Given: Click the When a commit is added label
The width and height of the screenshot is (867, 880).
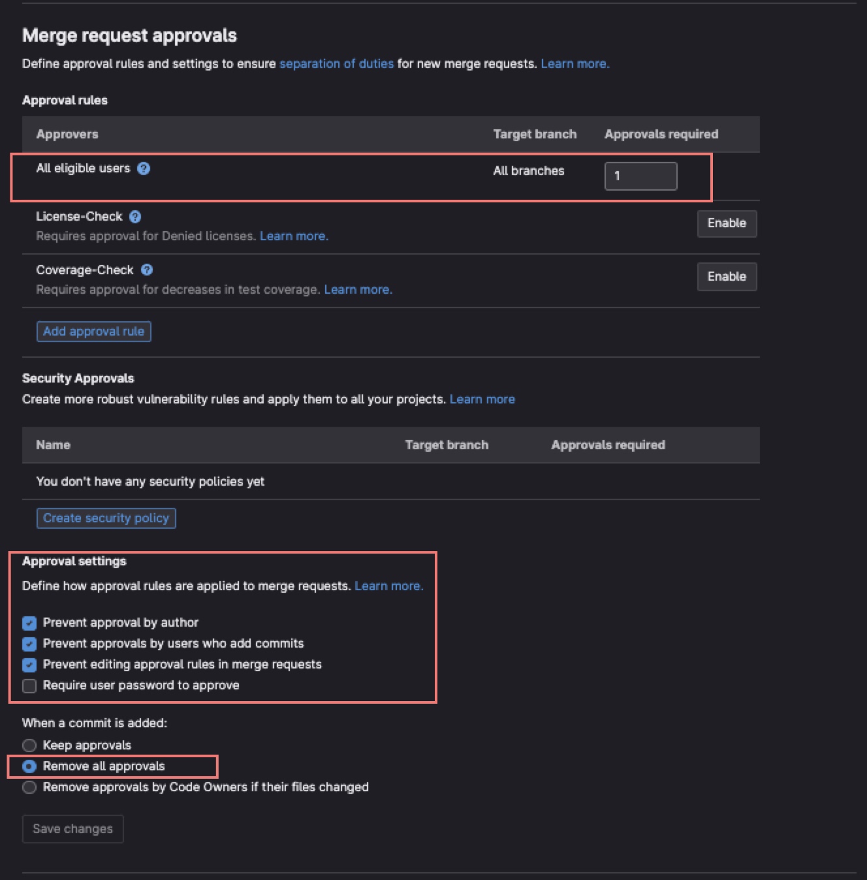Looking at the screenshot, I should click(x=95, y=723).
